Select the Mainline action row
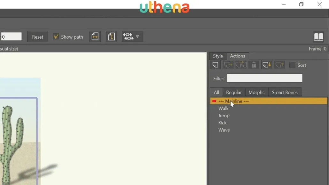 [269, 101]
